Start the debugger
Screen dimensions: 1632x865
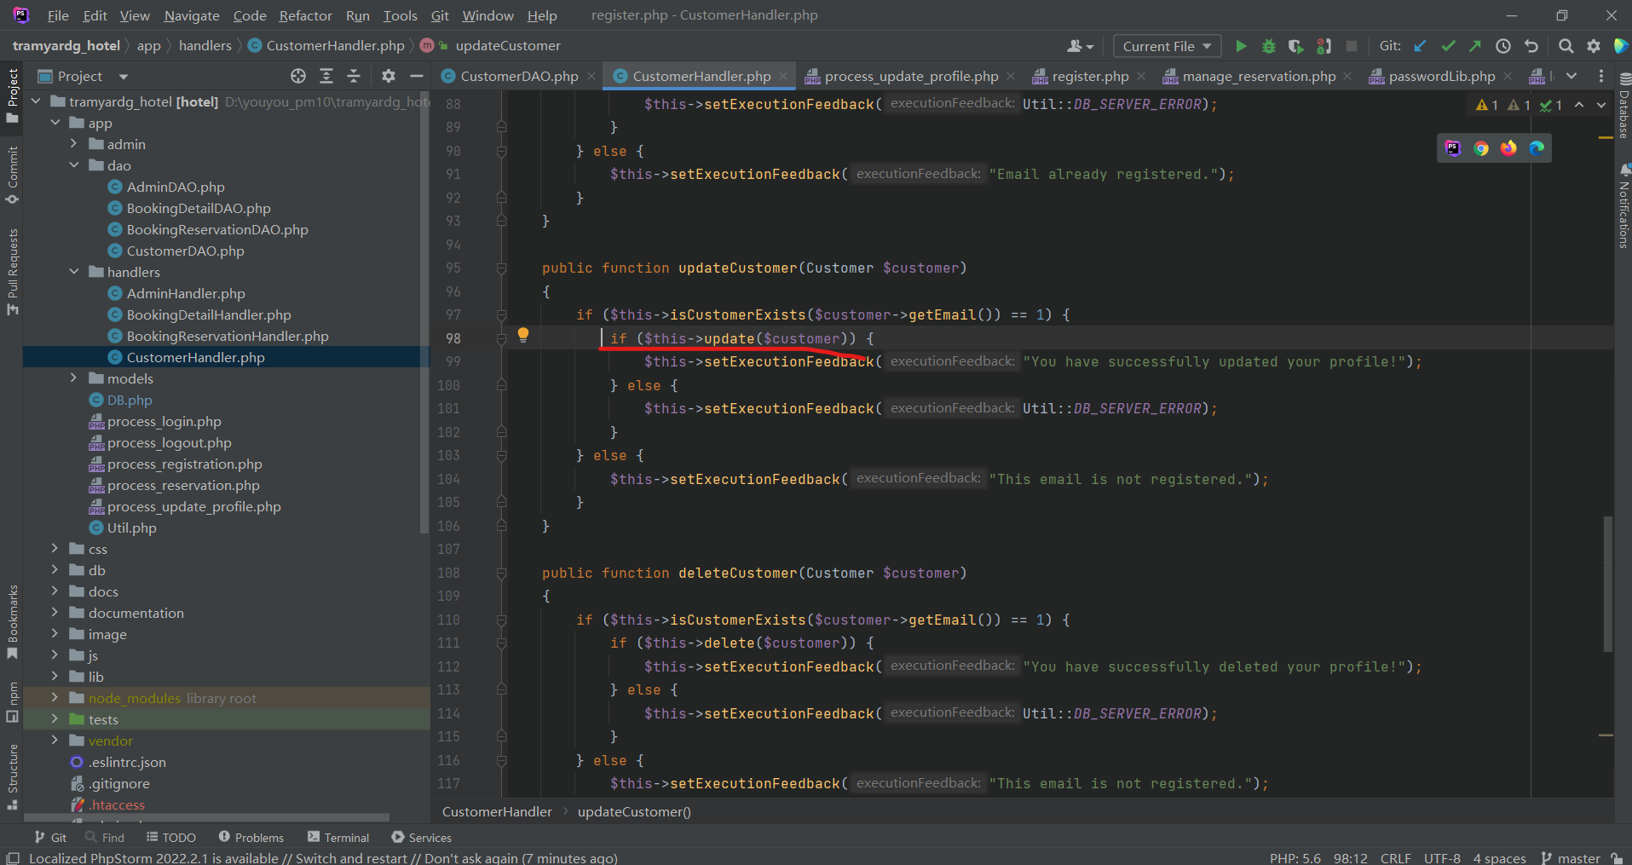pos(1268,46)
